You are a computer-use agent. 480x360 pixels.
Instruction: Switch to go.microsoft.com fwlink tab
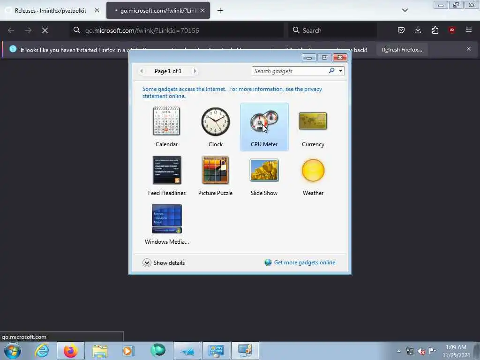[x=158, y=10]
